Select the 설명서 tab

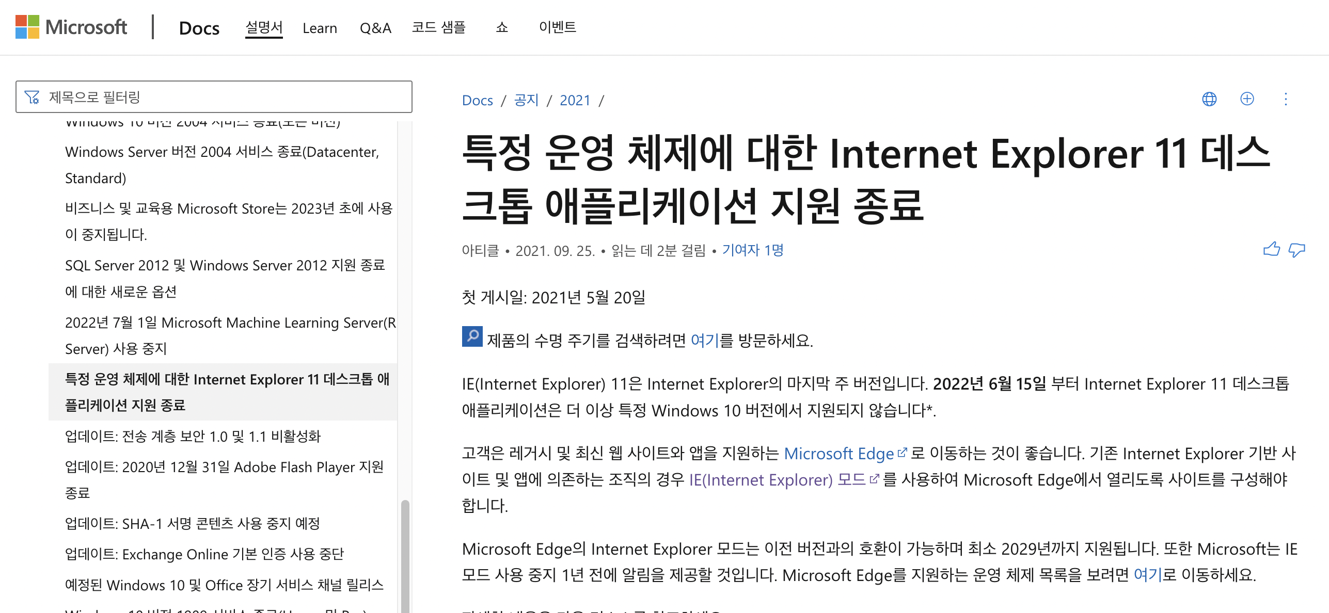[264, 27]
